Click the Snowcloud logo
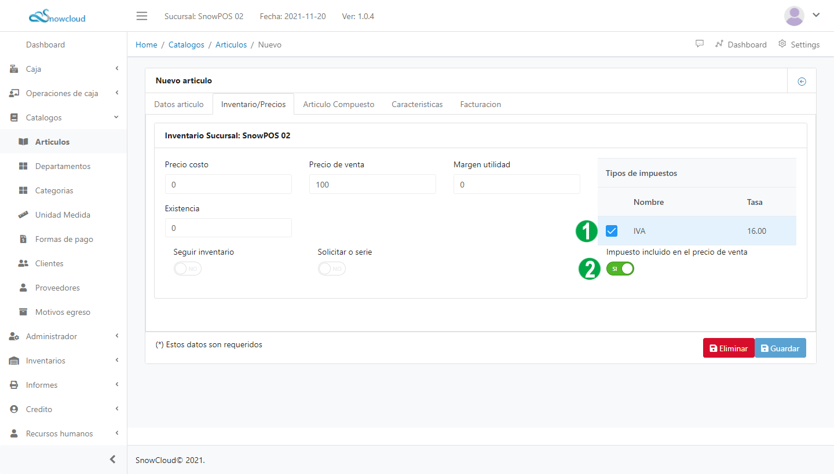Viewport: 834px width, 474px height. point(57,16)
